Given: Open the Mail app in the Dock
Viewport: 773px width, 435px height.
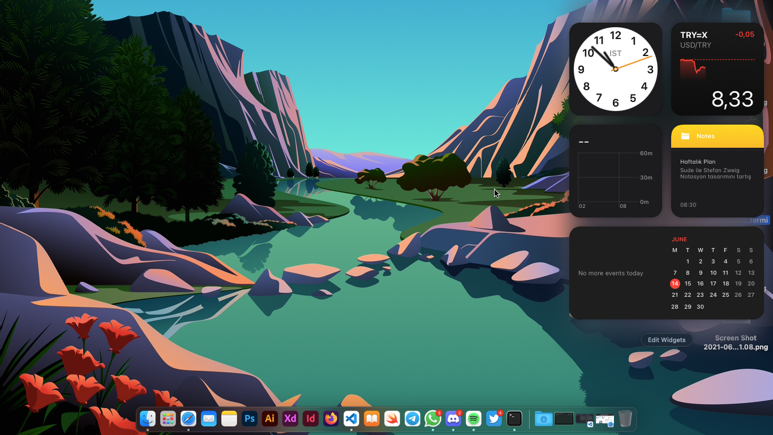Looking at the screenshot, I should coord(209,419).
